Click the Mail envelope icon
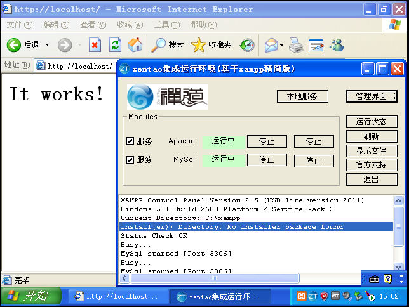This screenshot has width=409, height=307. click(x=271, y=45)
